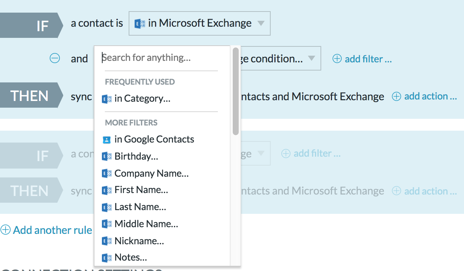Open the 'in Microsoft Exchange' dropdown in first rule
The width and height of the screenshot is (464, 271).
tap(199, 23)
